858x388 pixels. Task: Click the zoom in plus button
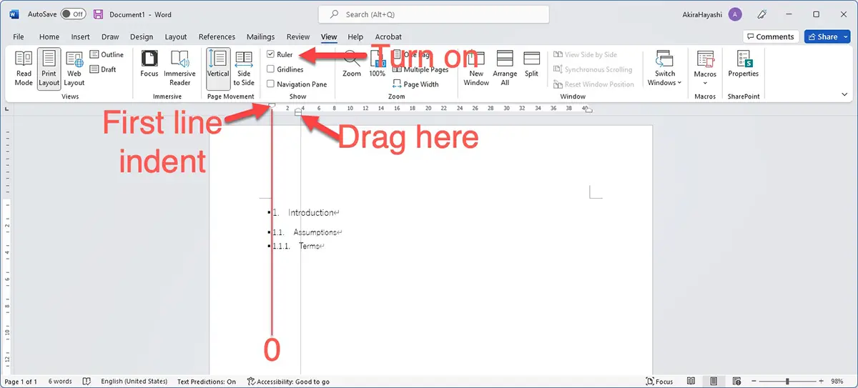(822, 382)
